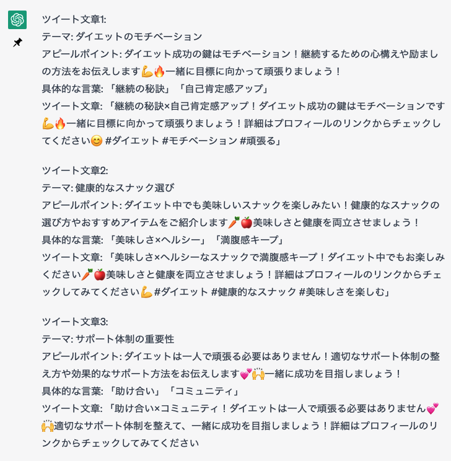Click the smiling face emoji in tweet 1
Viewport: 451px width, 461px height.
(x=97, y=141)
